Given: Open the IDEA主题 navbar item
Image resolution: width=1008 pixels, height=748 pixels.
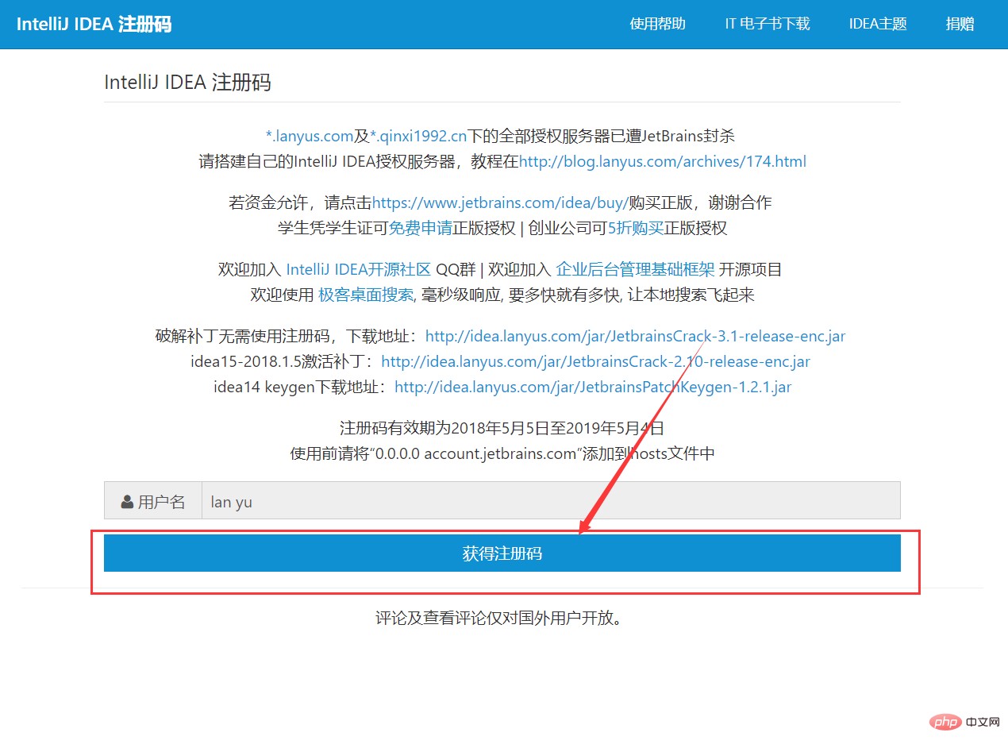Looking at the screenshot, I should [x=877, y=24].
